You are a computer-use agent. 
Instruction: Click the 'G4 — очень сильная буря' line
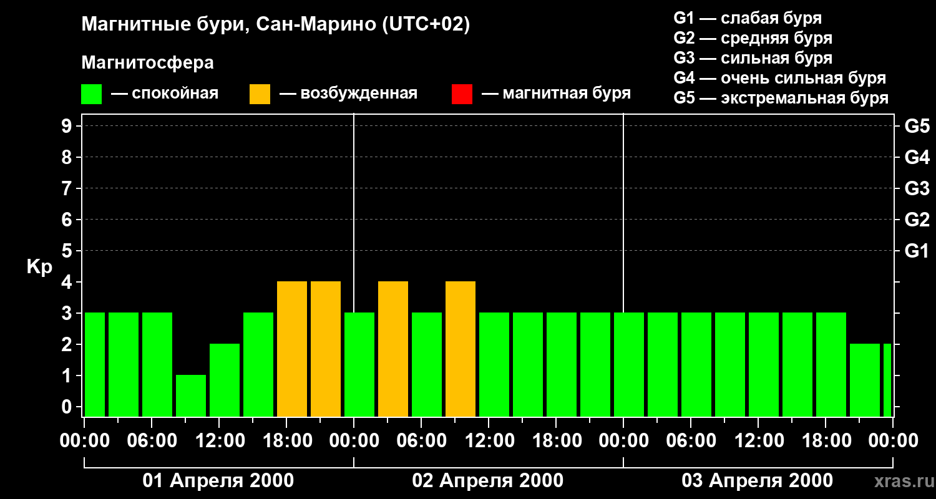[780, 78]
